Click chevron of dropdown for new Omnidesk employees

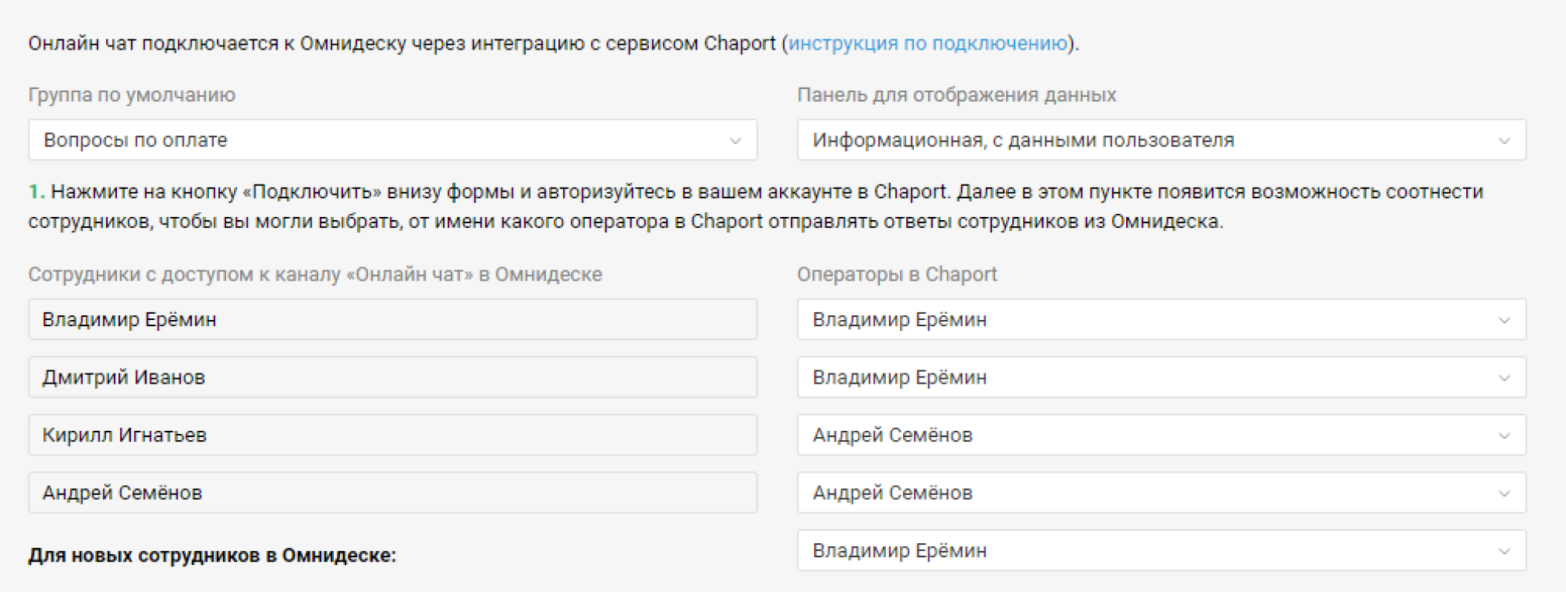[1504, 551]
